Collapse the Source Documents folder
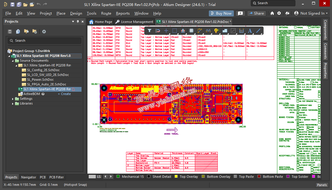 13,61
